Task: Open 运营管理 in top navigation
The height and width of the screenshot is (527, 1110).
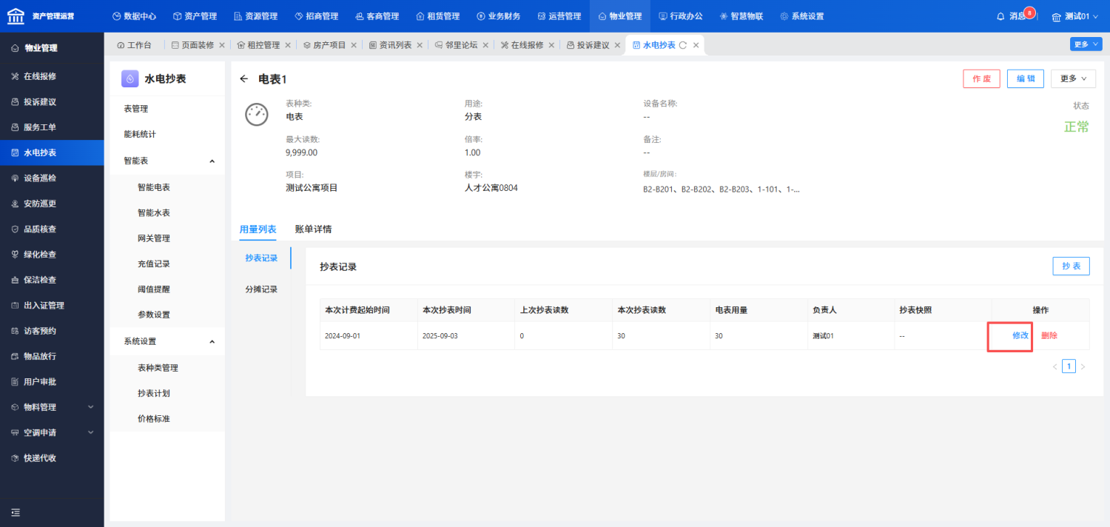Action: pos(559,16)
